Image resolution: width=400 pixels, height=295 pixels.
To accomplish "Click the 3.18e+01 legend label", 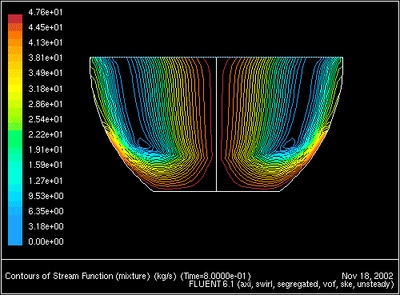I will [46, 89].
